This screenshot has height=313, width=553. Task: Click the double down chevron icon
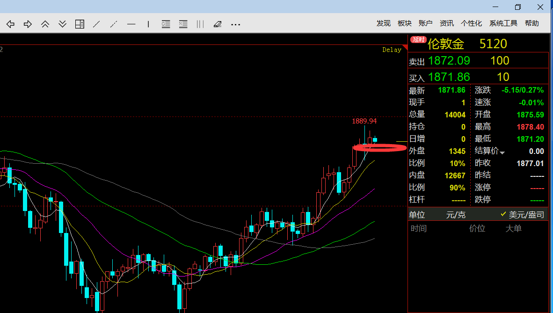point(62,24)
